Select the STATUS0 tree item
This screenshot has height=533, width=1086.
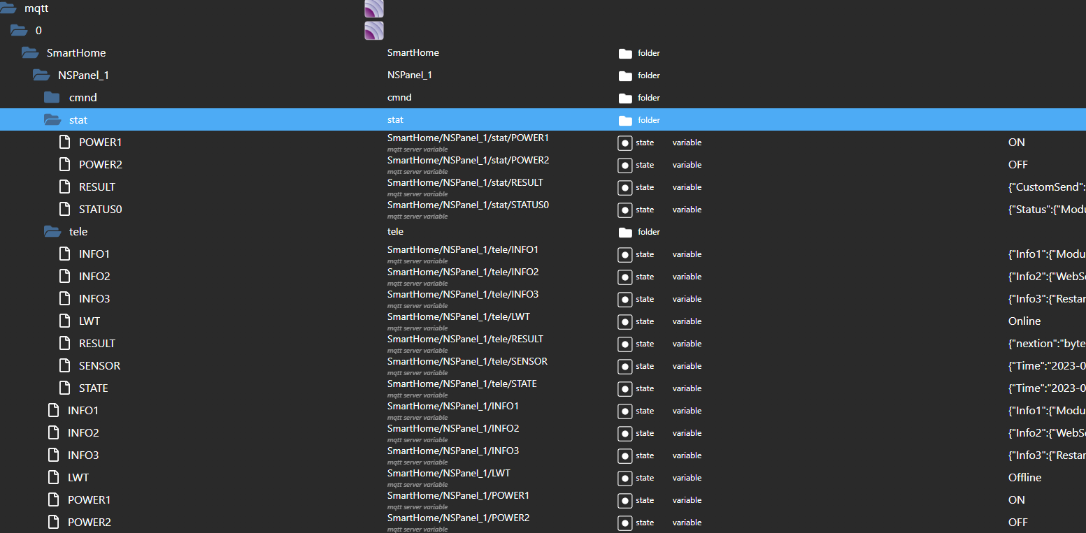(100, 210)
